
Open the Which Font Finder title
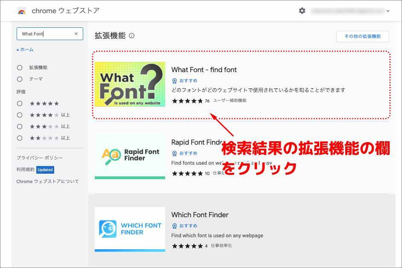tap(200, 215)
